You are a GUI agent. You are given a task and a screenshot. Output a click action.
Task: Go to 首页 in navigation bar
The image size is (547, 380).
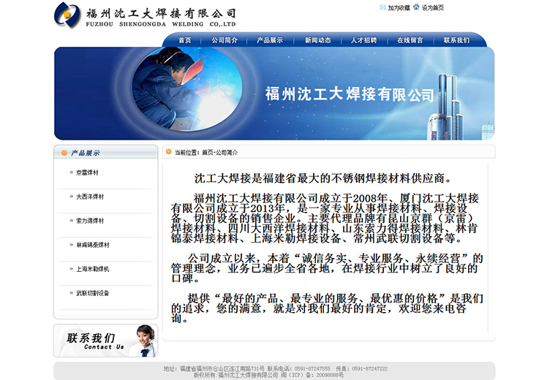coord(184,40)
